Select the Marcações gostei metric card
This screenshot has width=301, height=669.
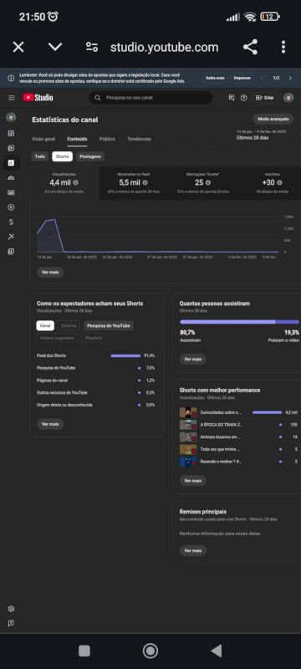202,183
